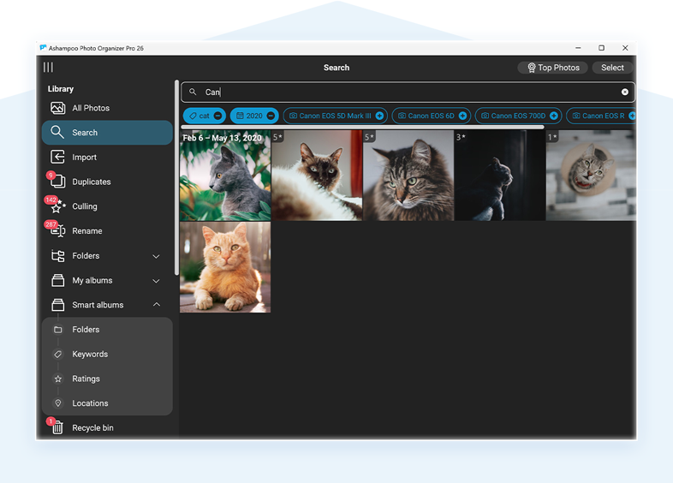Remove the cat keyword filter with minus icon
Viewport: 673px width, 483px height.
tap(218, 116)
